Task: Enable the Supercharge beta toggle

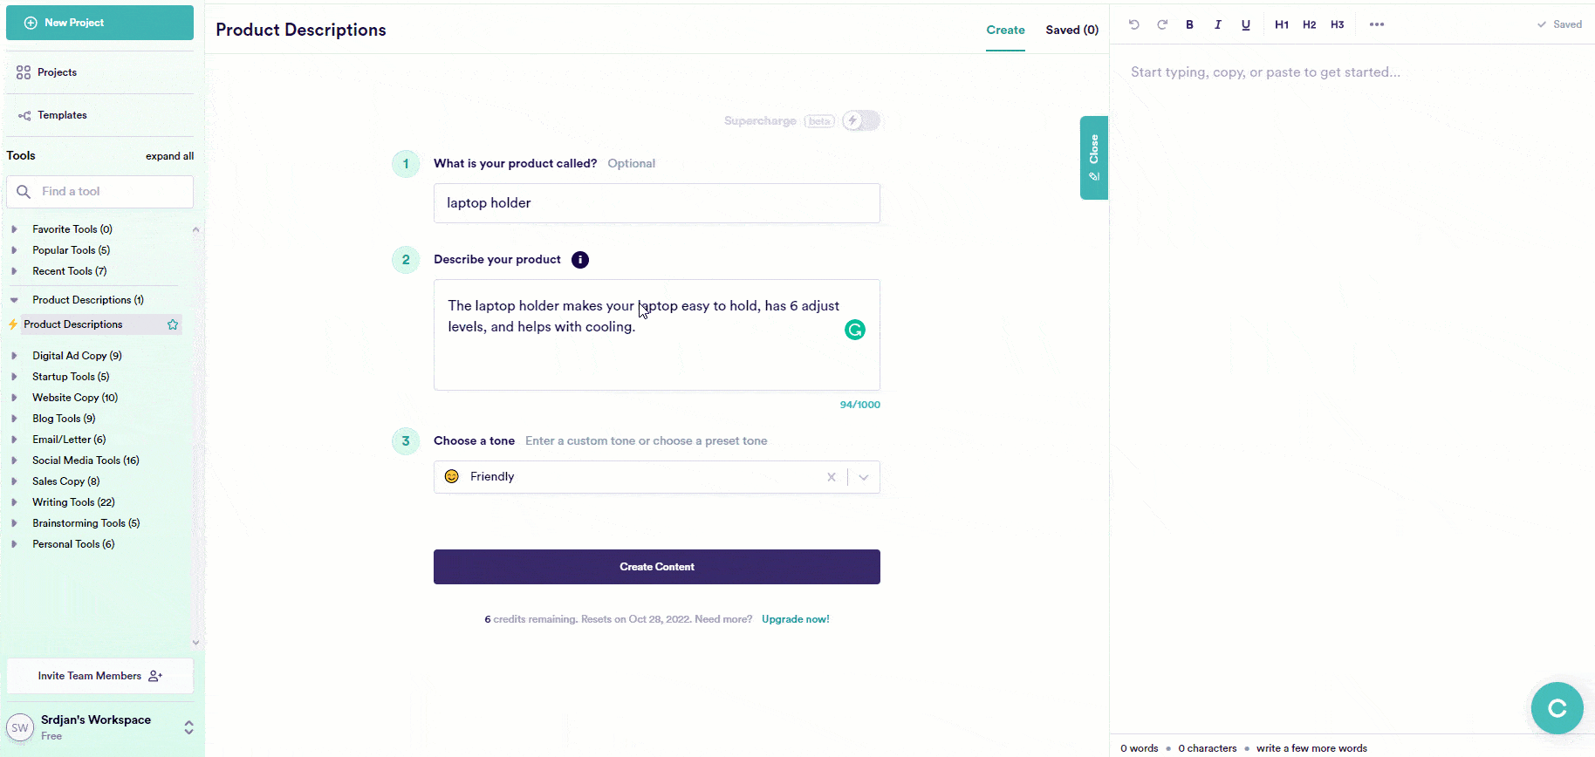Action: [x=861, y=120]
